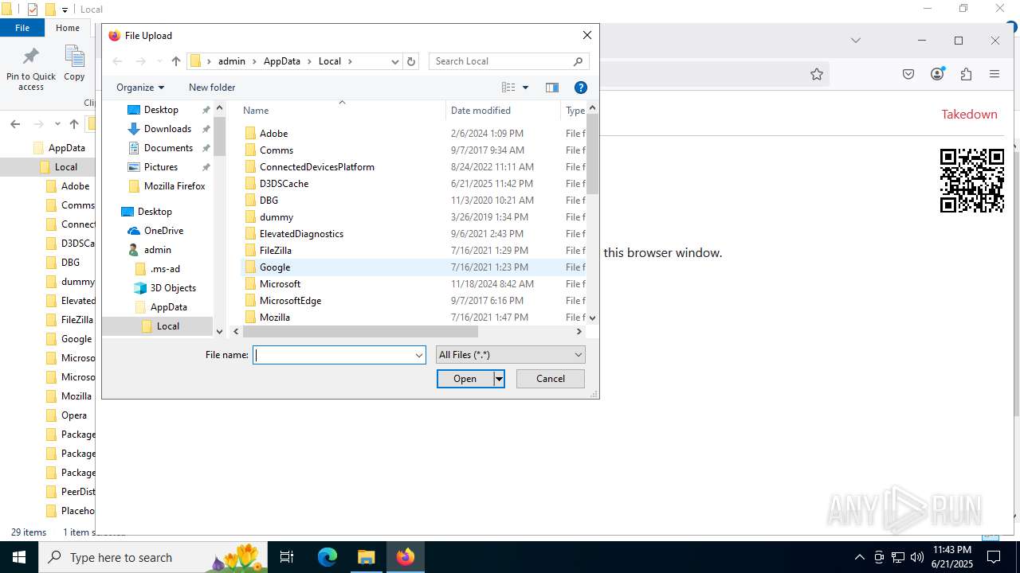This screenshot has width=1020, height=573.
Task: Select the Home ribbon tab in Explorer
Action: click(x=68, y=28)
